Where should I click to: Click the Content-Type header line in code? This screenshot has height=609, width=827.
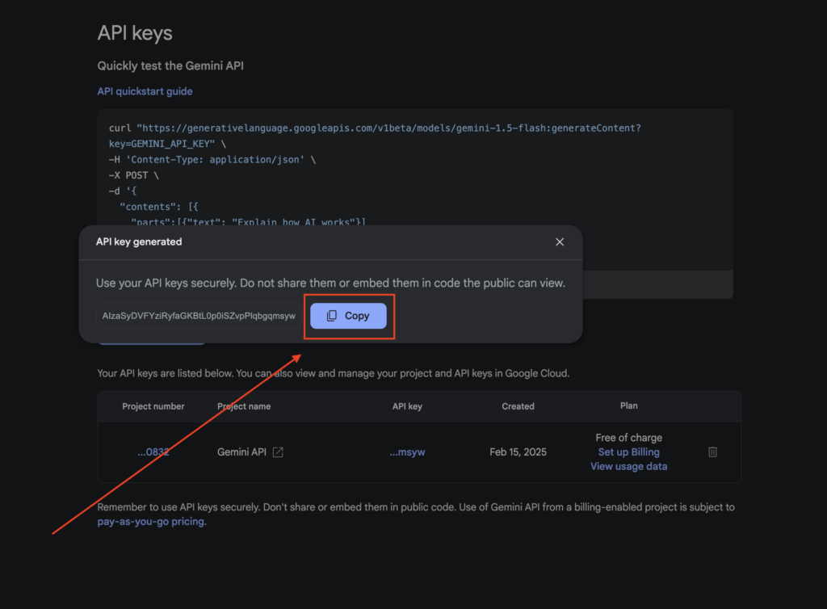coord(212,160)
